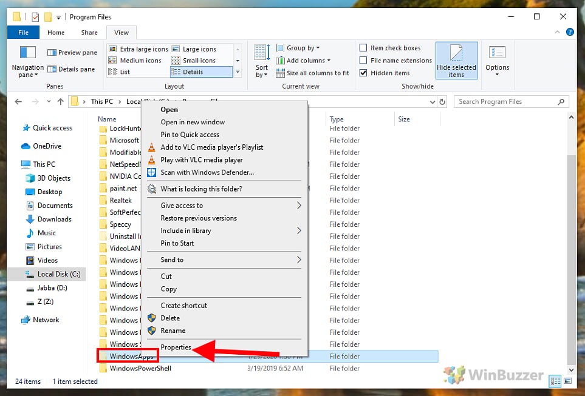Image resolution: width=585 pixels, height=396 pixels.
Task: Select the Speccy folder
Action: coord(115,224)
